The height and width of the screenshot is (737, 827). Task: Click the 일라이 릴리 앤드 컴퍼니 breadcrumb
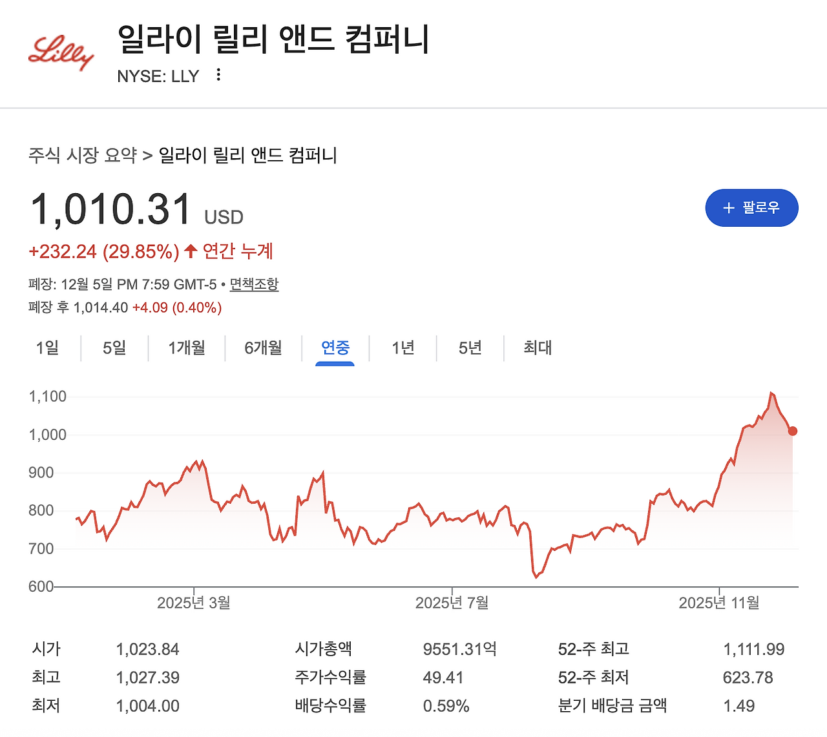point(249,156)
